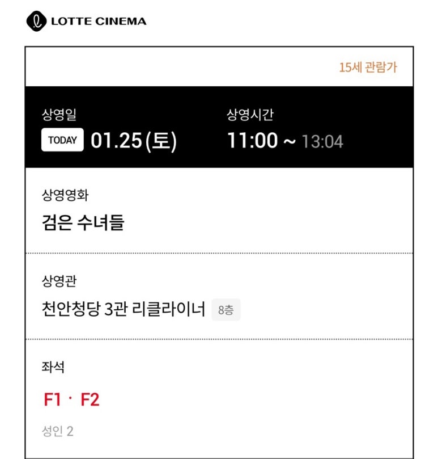The width and height of the screenshot is (438, 459).
Task: Click the 상영일 label
Action: point(59,115)
